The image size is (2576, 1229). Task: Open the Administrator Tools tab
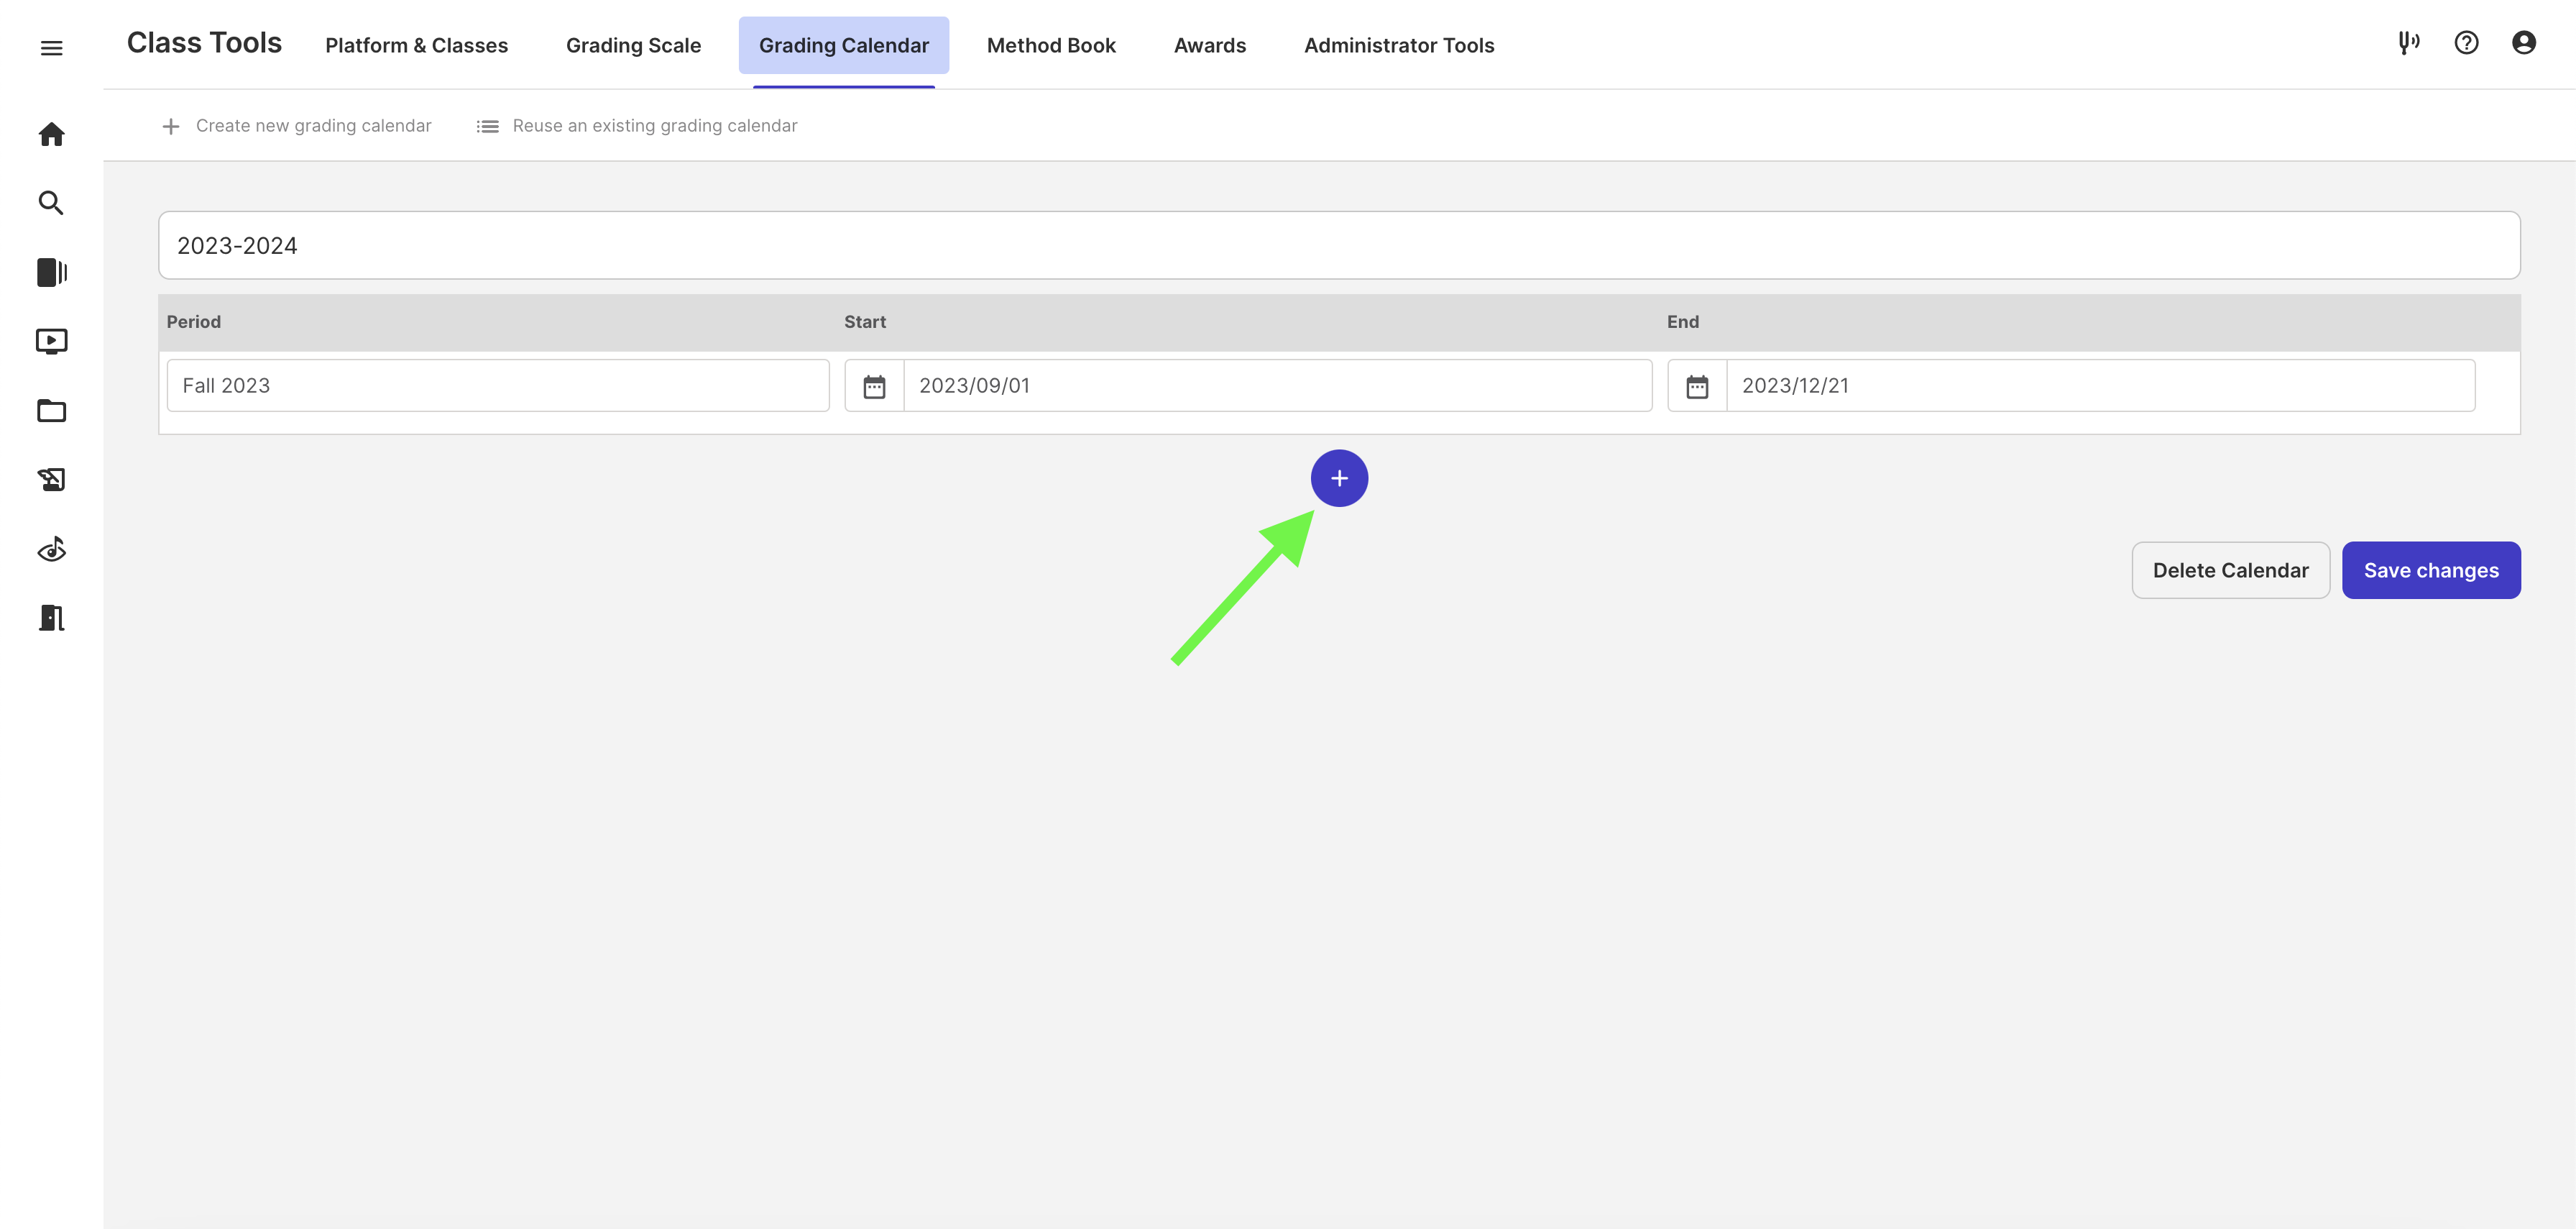[x=1398, y=45]
